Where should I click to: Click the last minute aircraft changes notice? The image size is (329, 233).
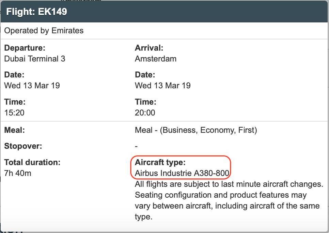click(x=229, y=184)
